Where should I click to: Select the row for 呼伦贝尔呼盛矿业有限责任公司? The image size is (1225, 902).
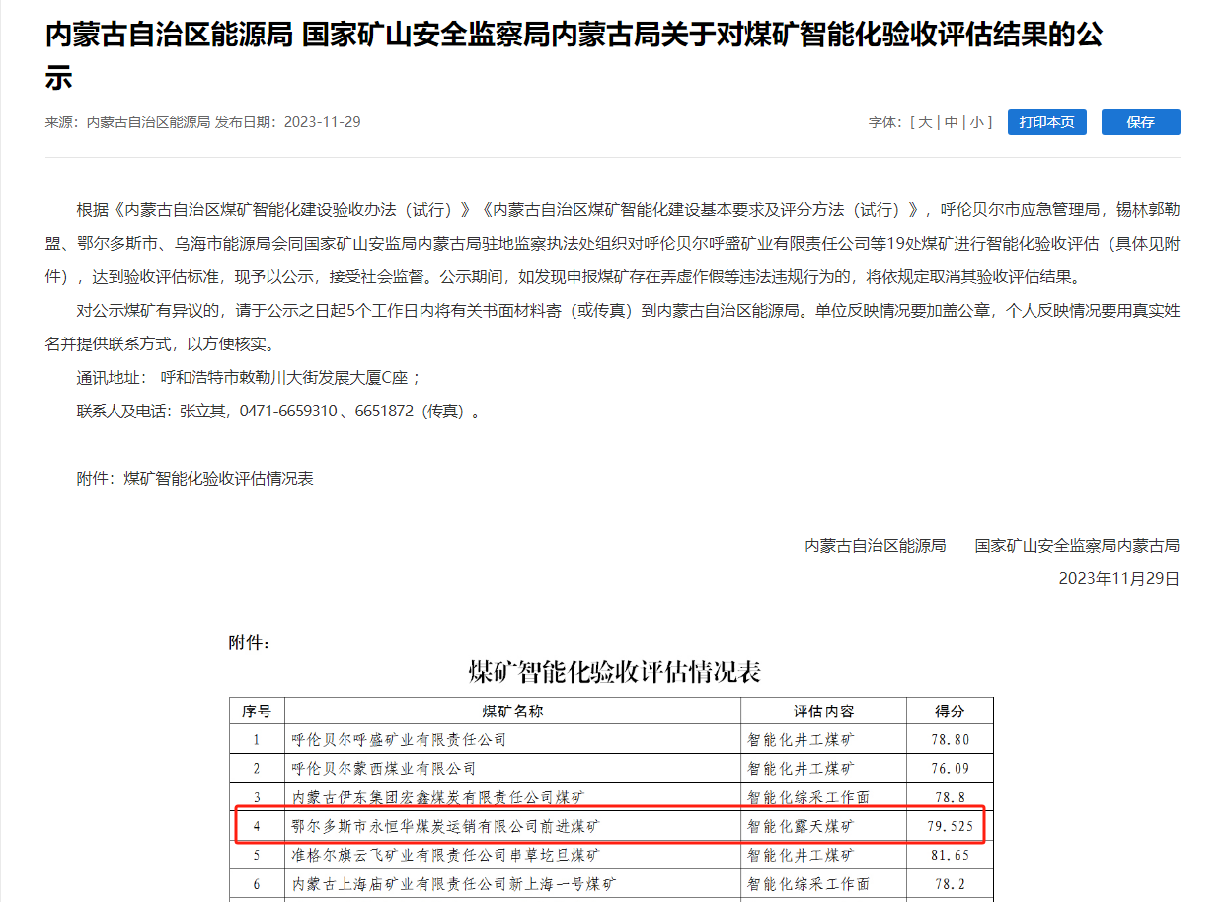400,739
